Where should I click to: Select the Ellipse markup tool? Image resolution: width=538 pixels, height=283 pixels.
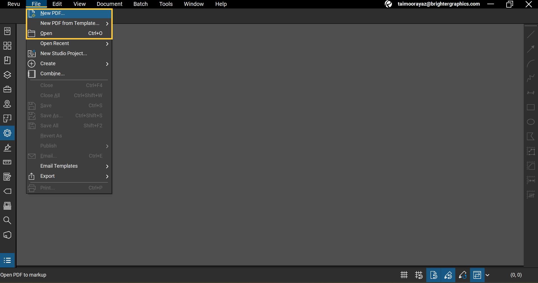(530, 122)
